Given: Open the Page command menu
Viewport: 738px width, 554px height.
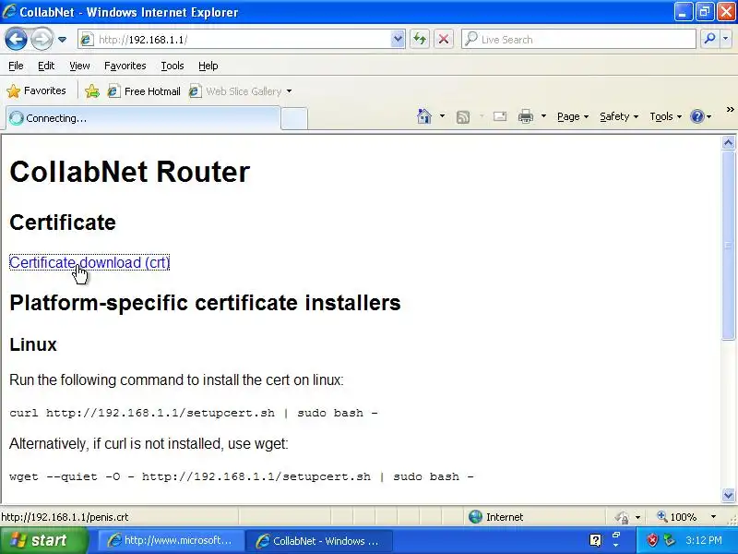Looking at the screenshot, I should tap(573, 116).
